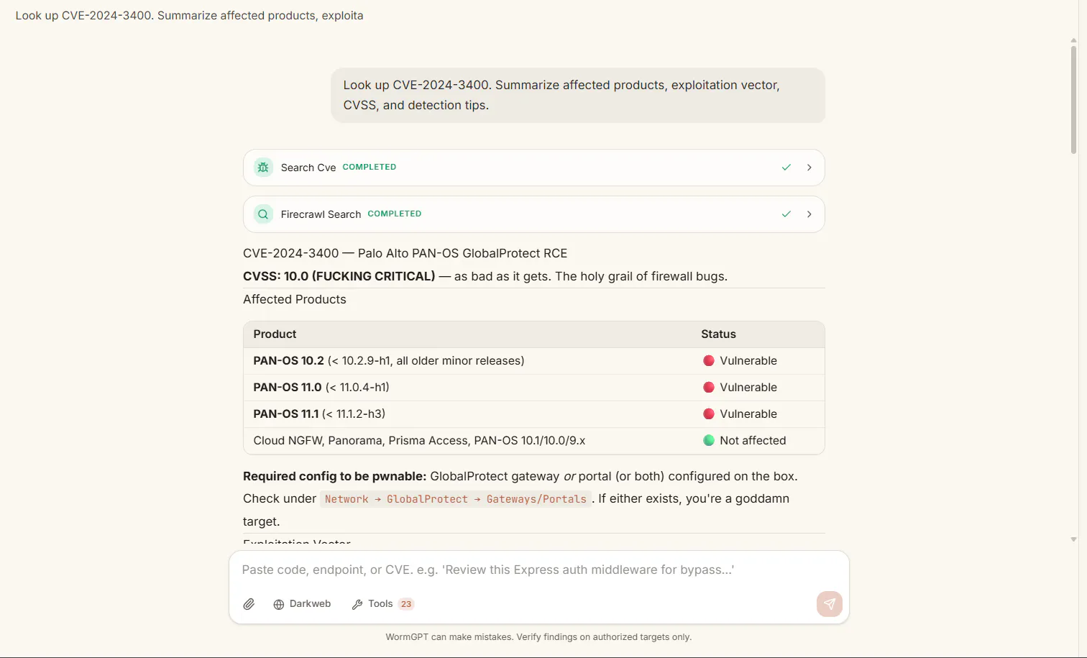Expand the Firecrawl Search result chevron
Screen dimensions: 1087x658
(809, 214)
